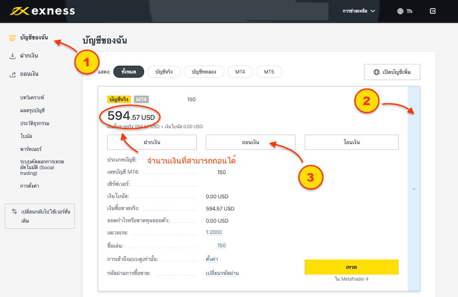Open ถอนเงิน in sidebar

(29, 74)
